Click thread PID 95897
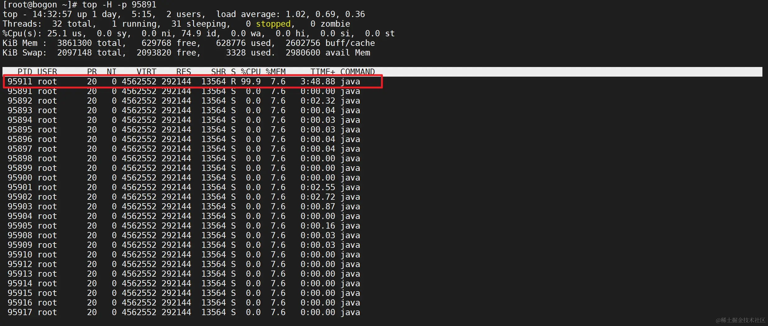This screenshot has height=326, width=768. [x=20, y=149]
